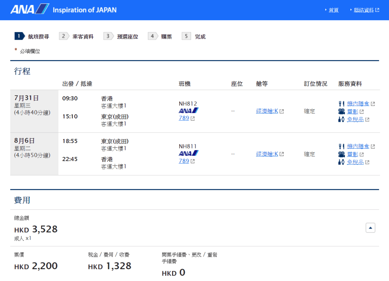Click the movie camera icon for NH811
The width and height of the screenshot is (389, 281).
[x=342, y=154]
